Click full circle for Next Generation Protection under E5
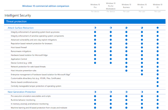The width and height of the screenshot is (168, 110). tap(157, 92)
